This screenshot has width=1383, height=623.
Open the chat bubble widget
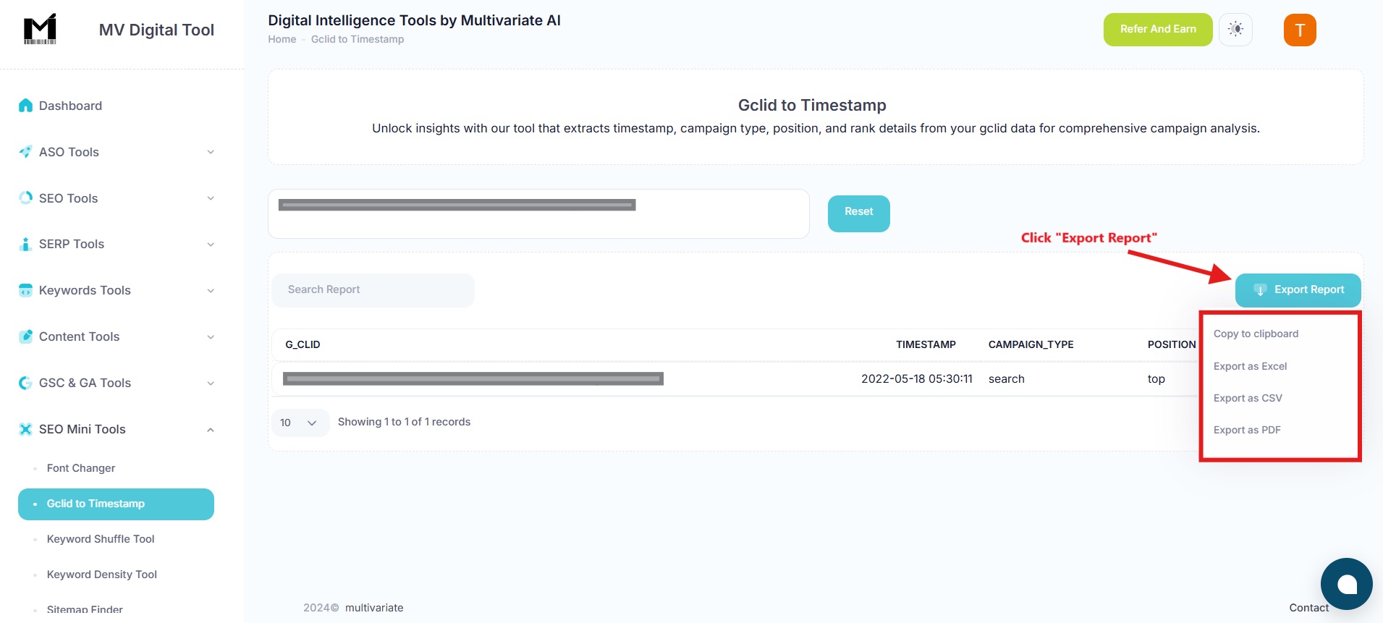click(1346, 584)
